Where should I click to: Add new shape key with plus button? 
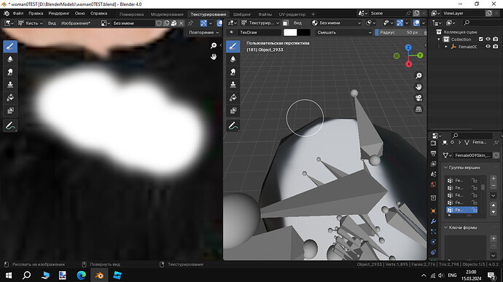point(494,238)
